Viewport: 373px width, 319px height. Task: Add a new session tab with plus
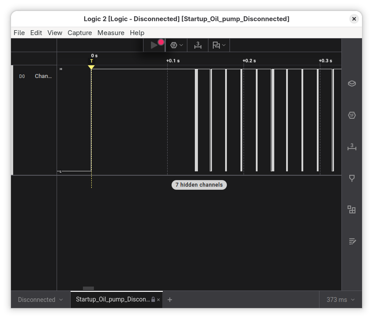tap(170, 300)
